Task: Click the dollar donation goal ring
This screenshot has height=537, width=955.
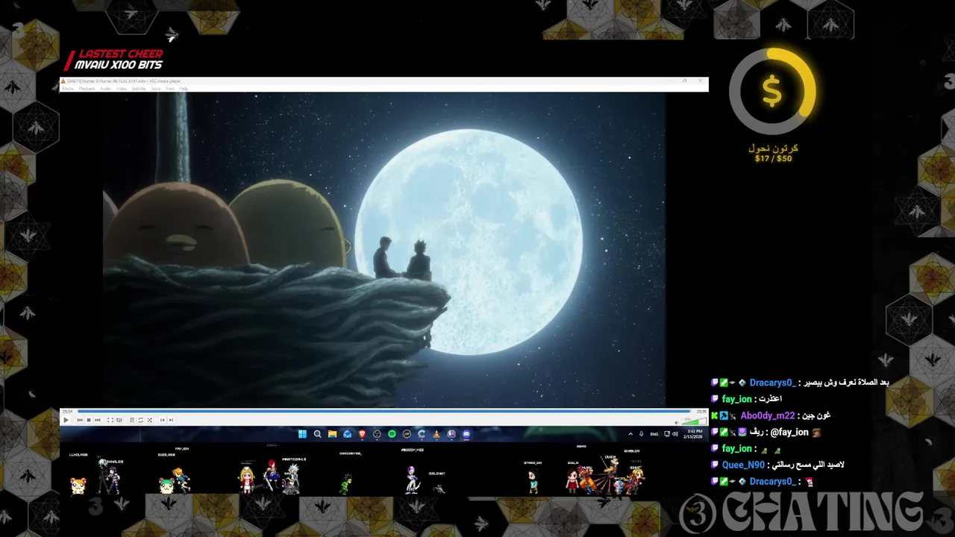Action: tap(772, 91)
